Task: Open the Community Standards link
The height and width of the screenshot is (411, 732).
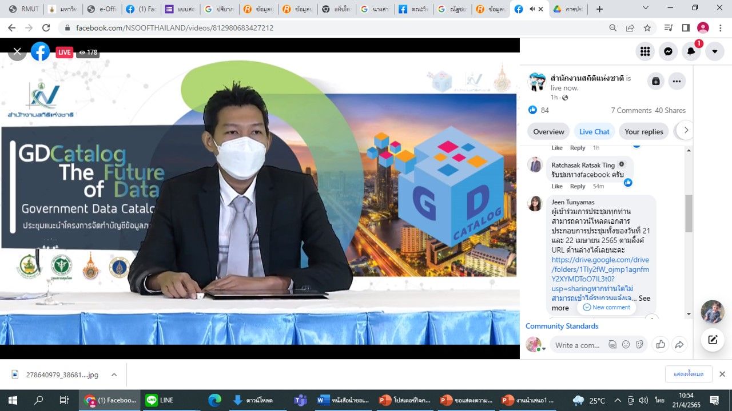Action: [x=562, y=326]
